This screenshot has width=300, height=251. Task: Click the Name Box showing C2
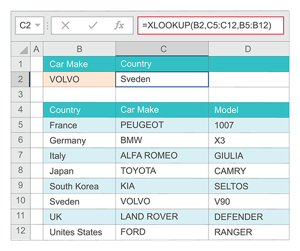(29, 26)
